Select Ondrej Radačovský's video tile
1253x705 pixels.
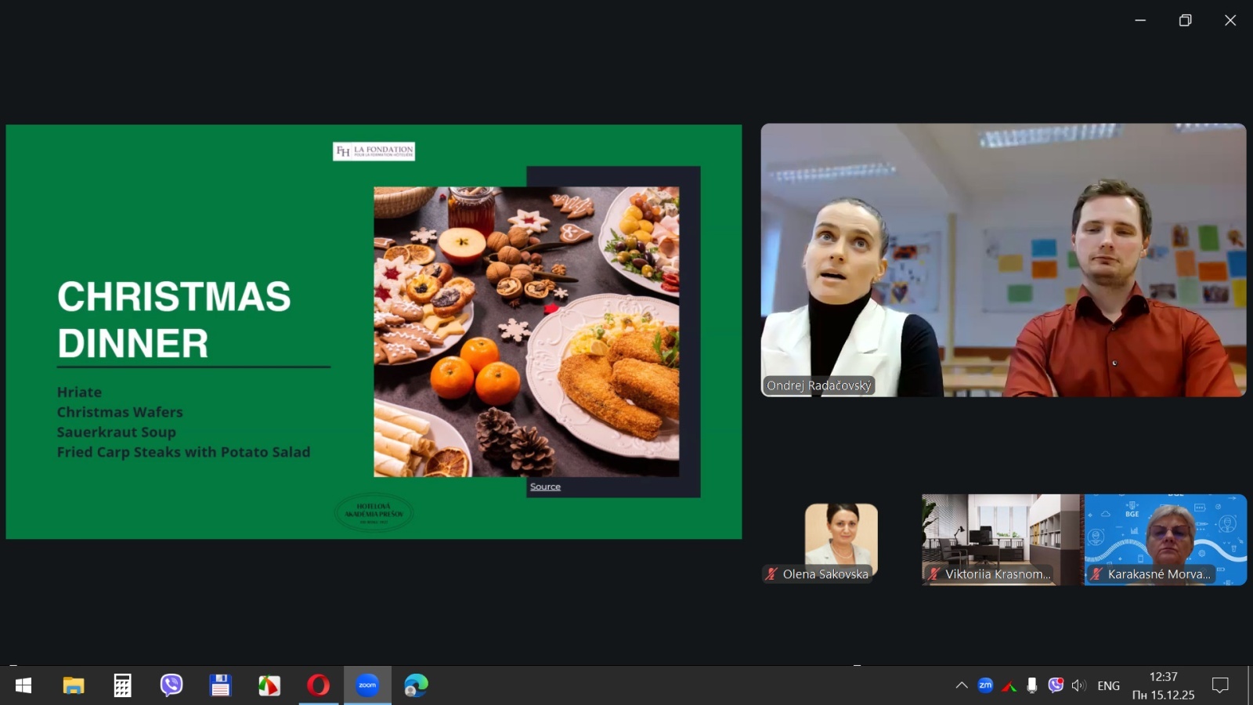click(x=1003, y=260)
